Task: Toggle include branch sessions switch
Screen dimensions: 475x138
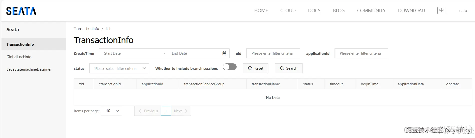Action: coord(230,67)
